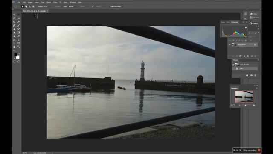Select the Brush tool
Image resolution: width=273 pixels, height=154 pixels.
coord(19,25)
